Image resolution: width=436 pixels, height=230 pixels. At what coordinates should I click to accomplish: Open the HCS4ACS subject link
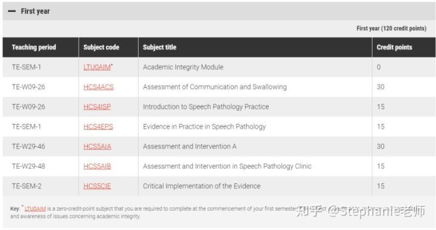point(99,87)
